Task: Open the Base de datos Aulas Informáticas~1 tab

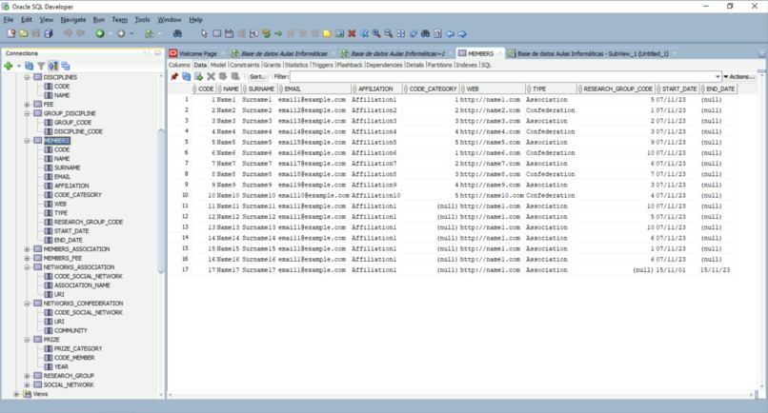Action: (397, 53)
